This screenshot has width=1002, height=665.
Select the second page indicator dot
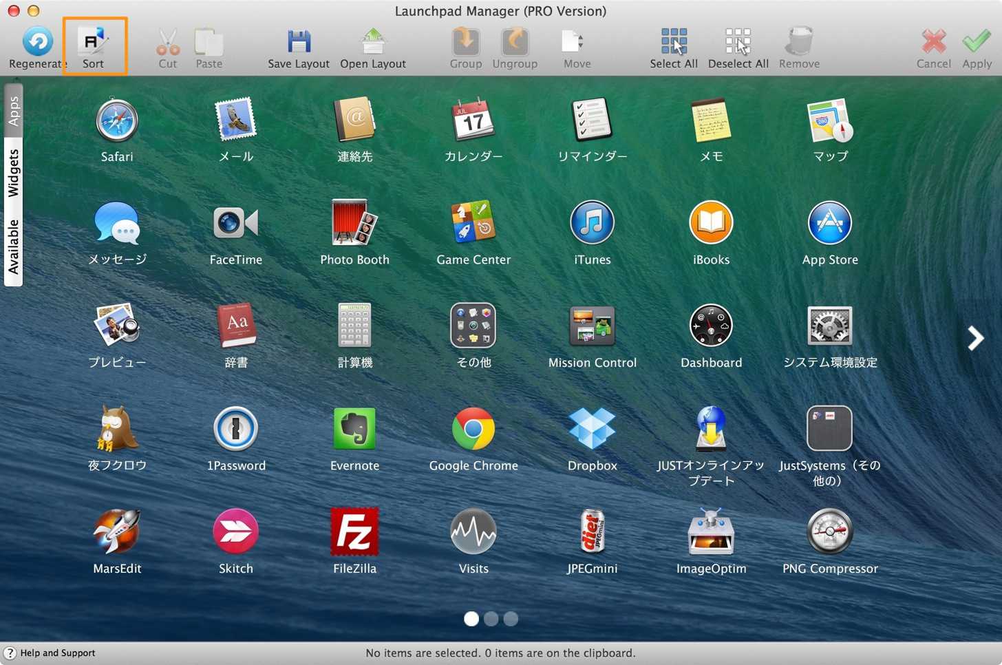(x=491, y=619)
